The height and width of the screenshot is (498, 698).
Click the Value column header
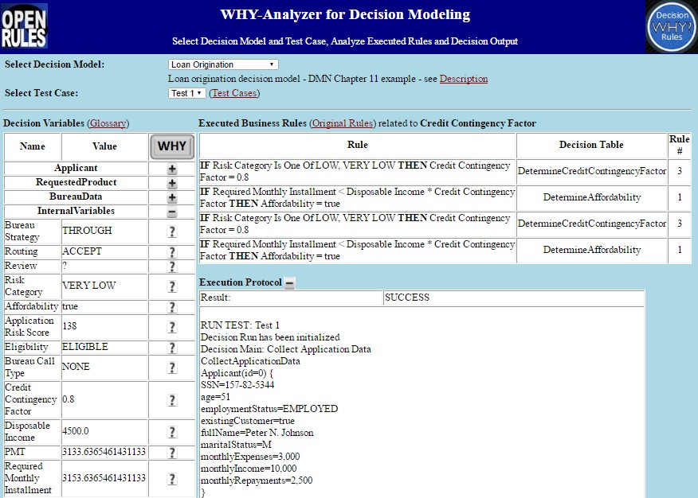coord(104,146)
